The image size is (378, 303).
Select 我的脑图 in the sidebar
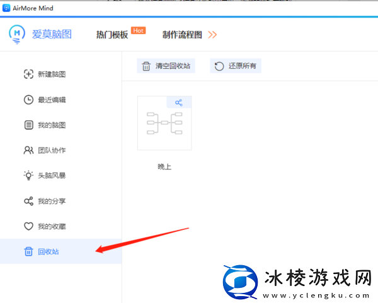(52, 125)
